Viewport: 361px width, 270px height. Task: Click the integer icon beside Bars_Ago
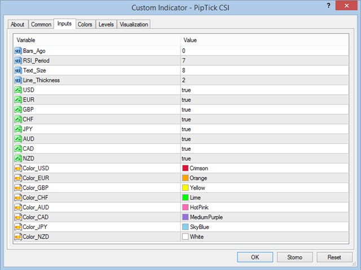click(x=18, y=51)
